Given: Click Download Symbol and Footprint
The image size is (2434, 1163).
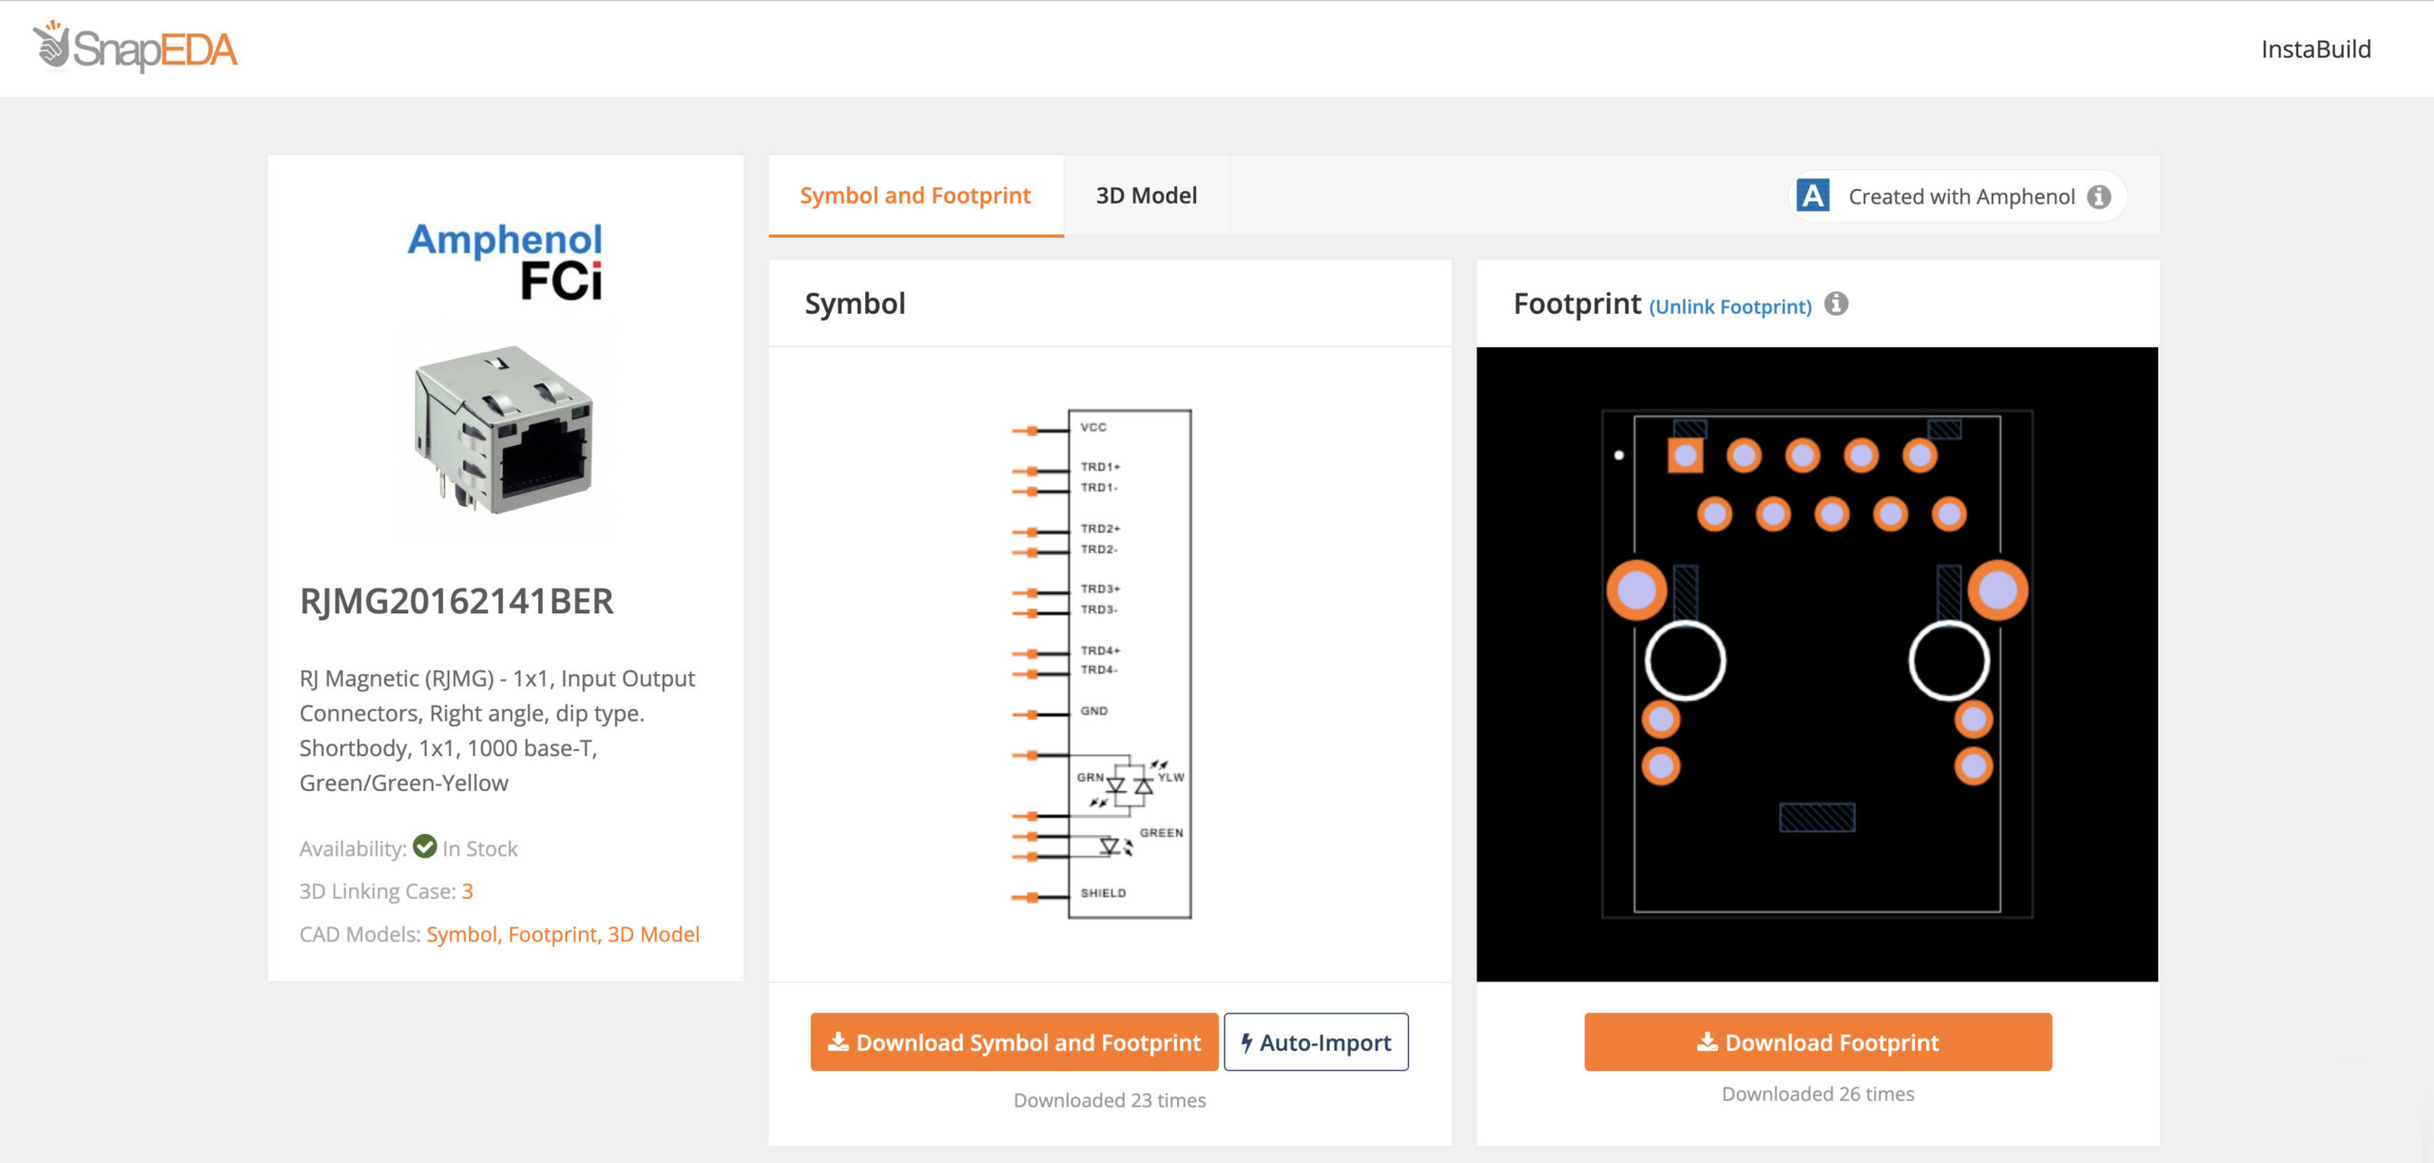Looking at the screenshot, I should tap(1014, 1042).
